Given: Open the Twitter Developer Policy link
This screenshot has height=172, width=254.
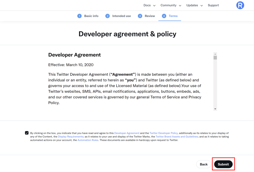Looking at the screenshot, I should coord(163,133).
